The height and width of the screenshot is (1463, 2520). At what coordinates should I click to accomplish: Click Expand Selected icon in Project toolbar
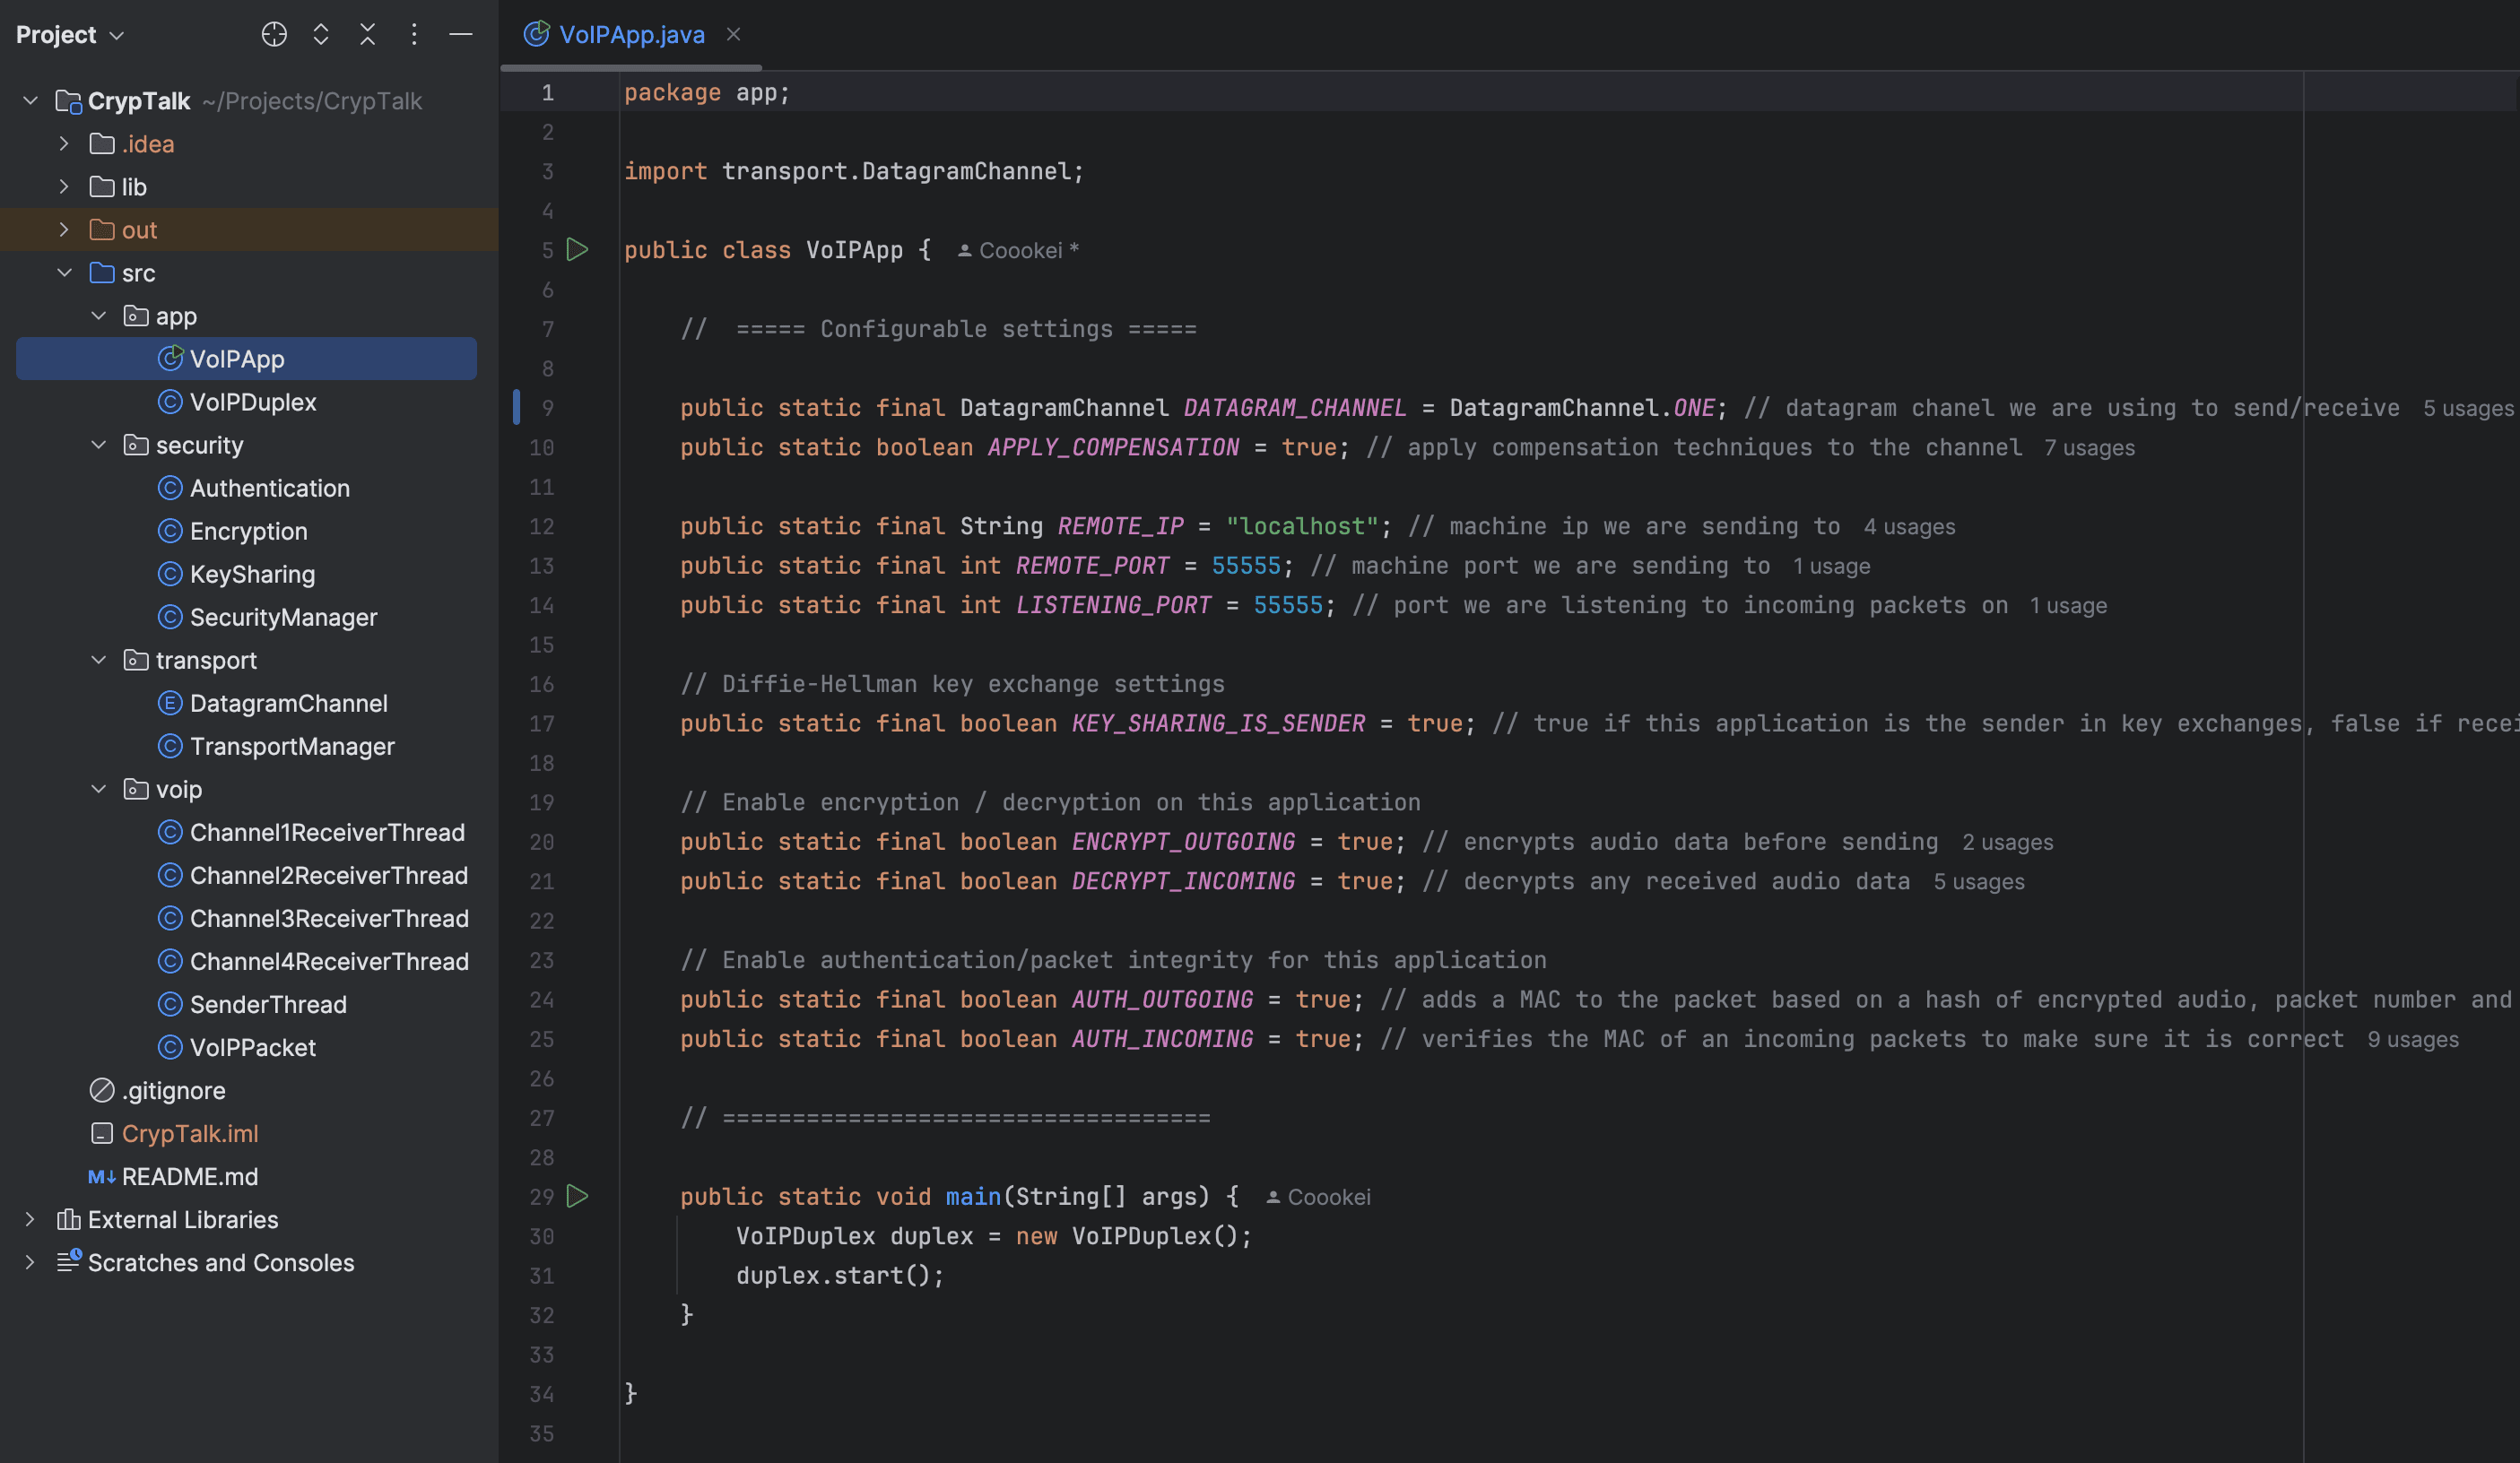pos(321,35)
